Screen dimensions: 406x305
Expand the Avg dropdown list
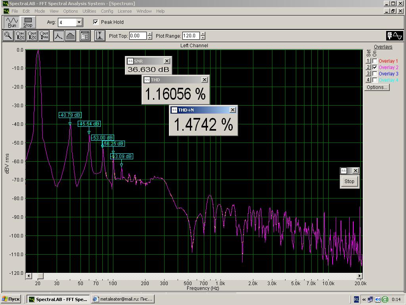(79, 23)
